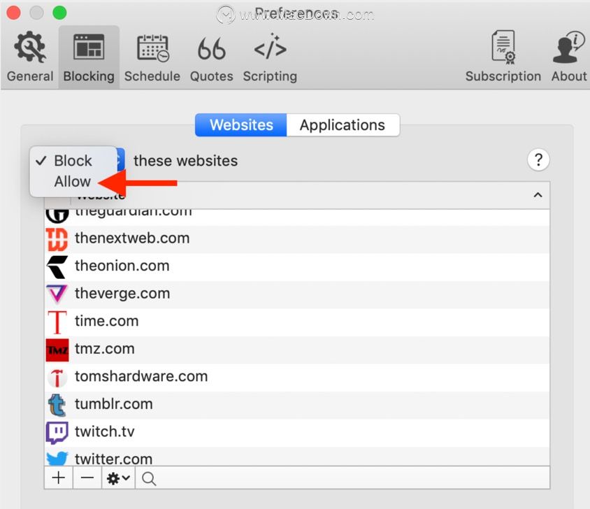Select the time.com row
Screen dimensions: 590x509
tap(297, 322)
